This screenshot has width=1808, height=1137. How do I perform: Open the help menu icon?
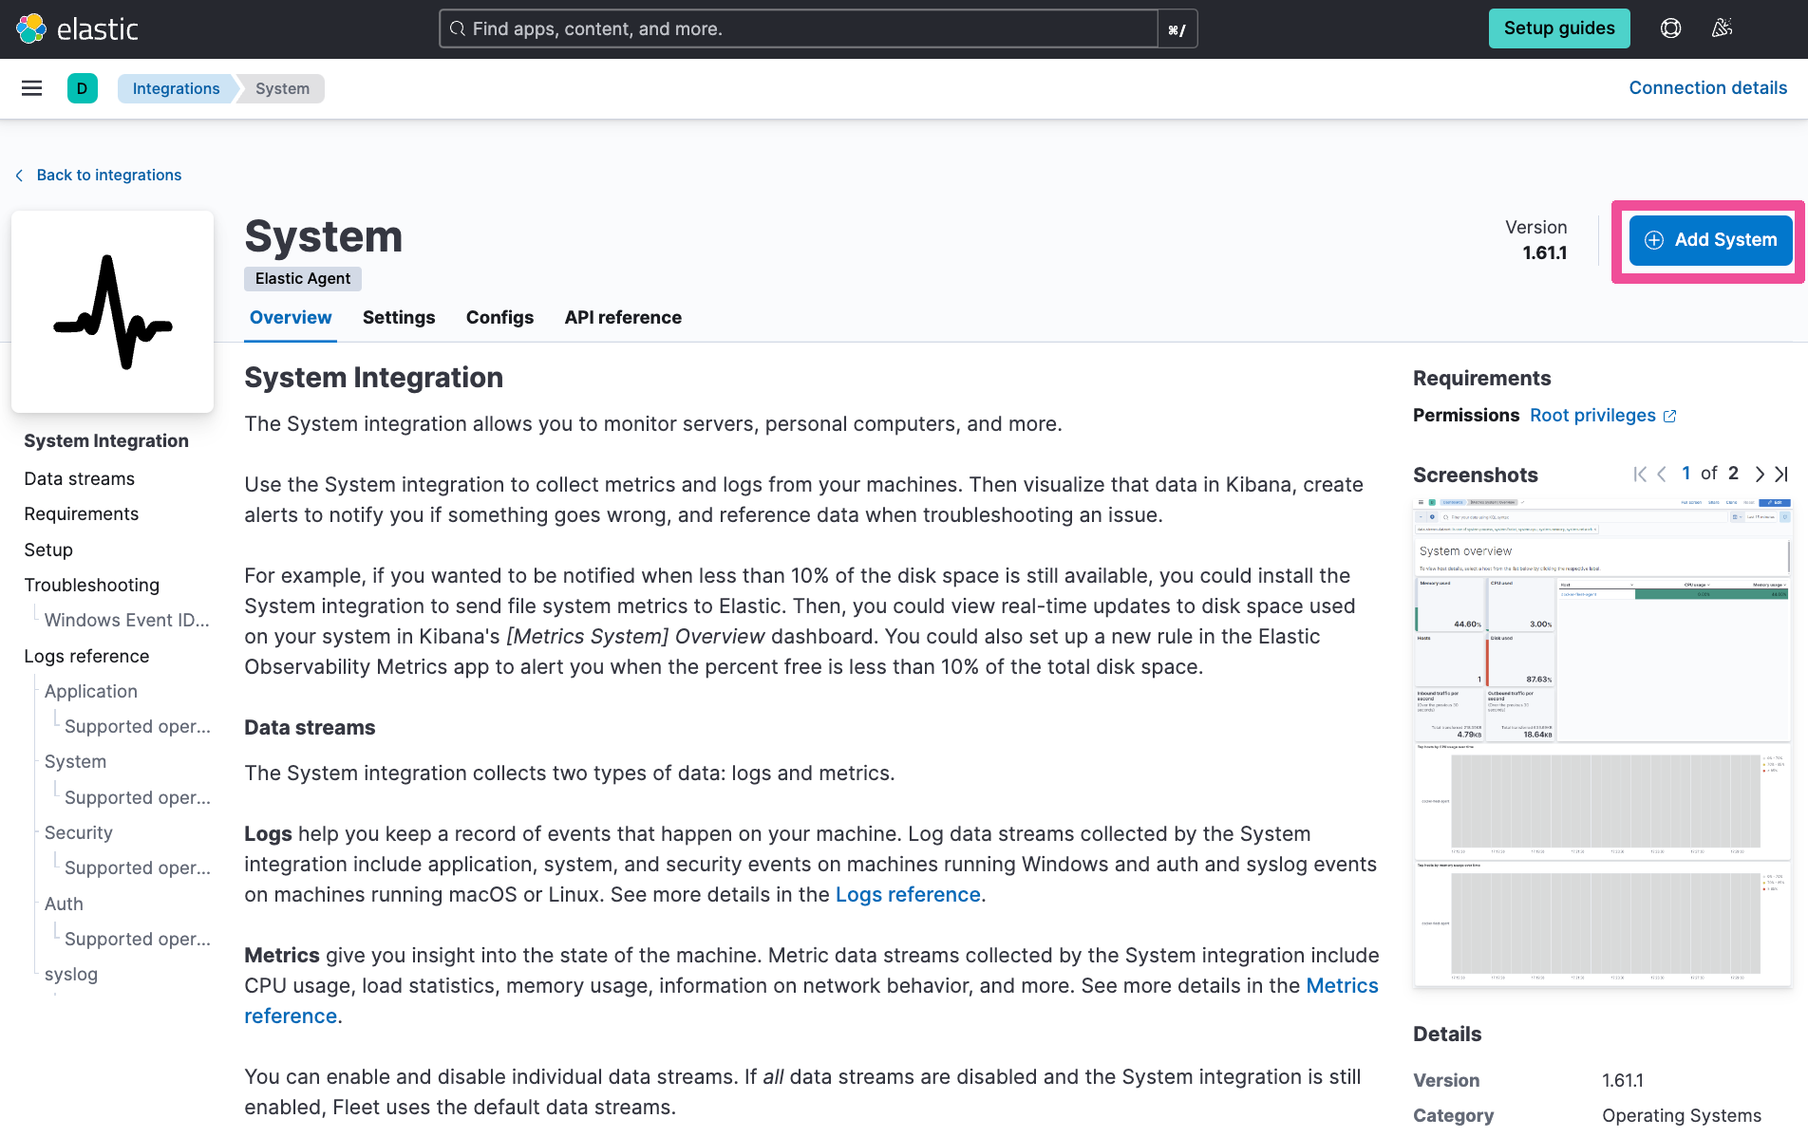(x=1670, y=28)
